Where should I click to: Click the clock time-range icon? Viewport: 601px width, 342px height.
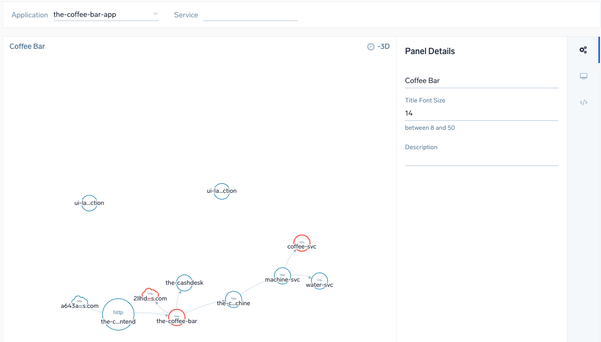(370, 46)
